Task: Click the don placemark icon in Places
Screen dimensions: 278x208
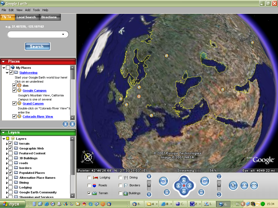Action: pos(19,85)
